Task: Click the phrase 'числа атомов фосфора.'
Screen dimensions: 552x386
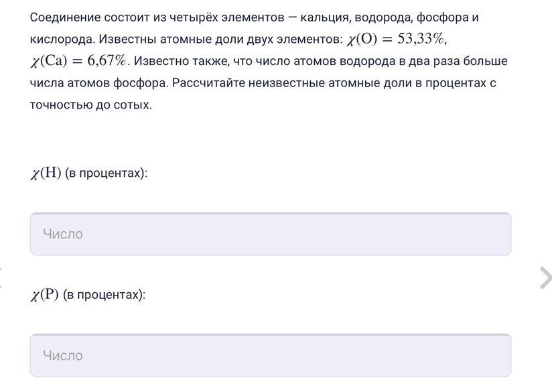Action: pos(99,83)
